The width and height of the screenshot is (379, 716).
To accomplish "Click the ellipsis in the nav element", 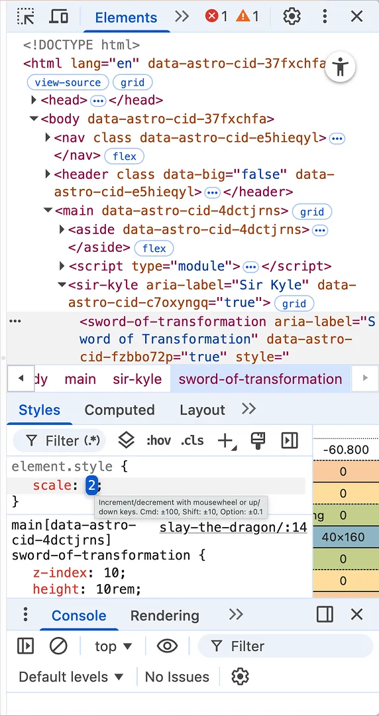I will coord(337,138).
